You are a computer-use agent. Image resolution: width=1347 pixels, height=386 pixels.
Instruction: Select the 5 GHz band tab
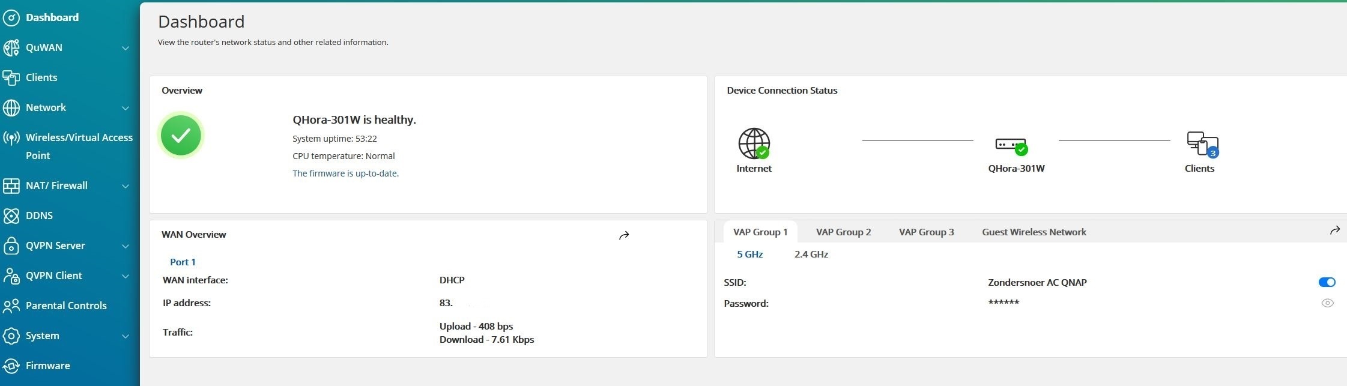click(750, 254)
